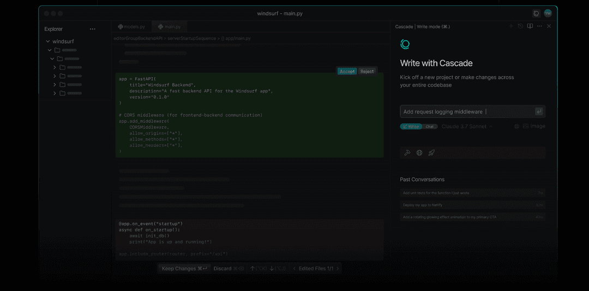Image resolution: width=589 pixels, height=291 pixels.
Task: Go to next edited file chevron
Action: 338,269
